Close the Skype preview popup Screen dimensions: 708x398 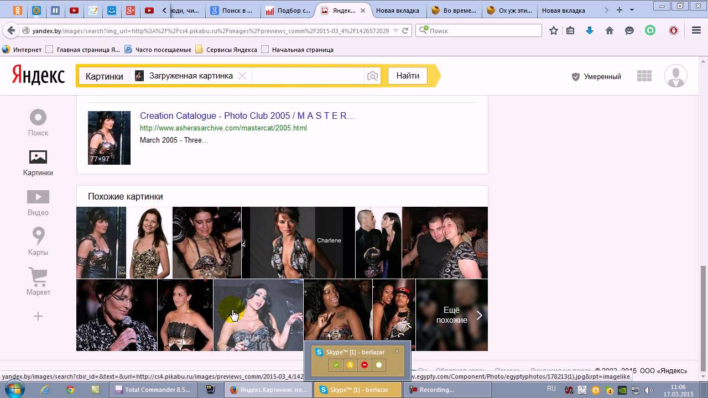[397, 352]
